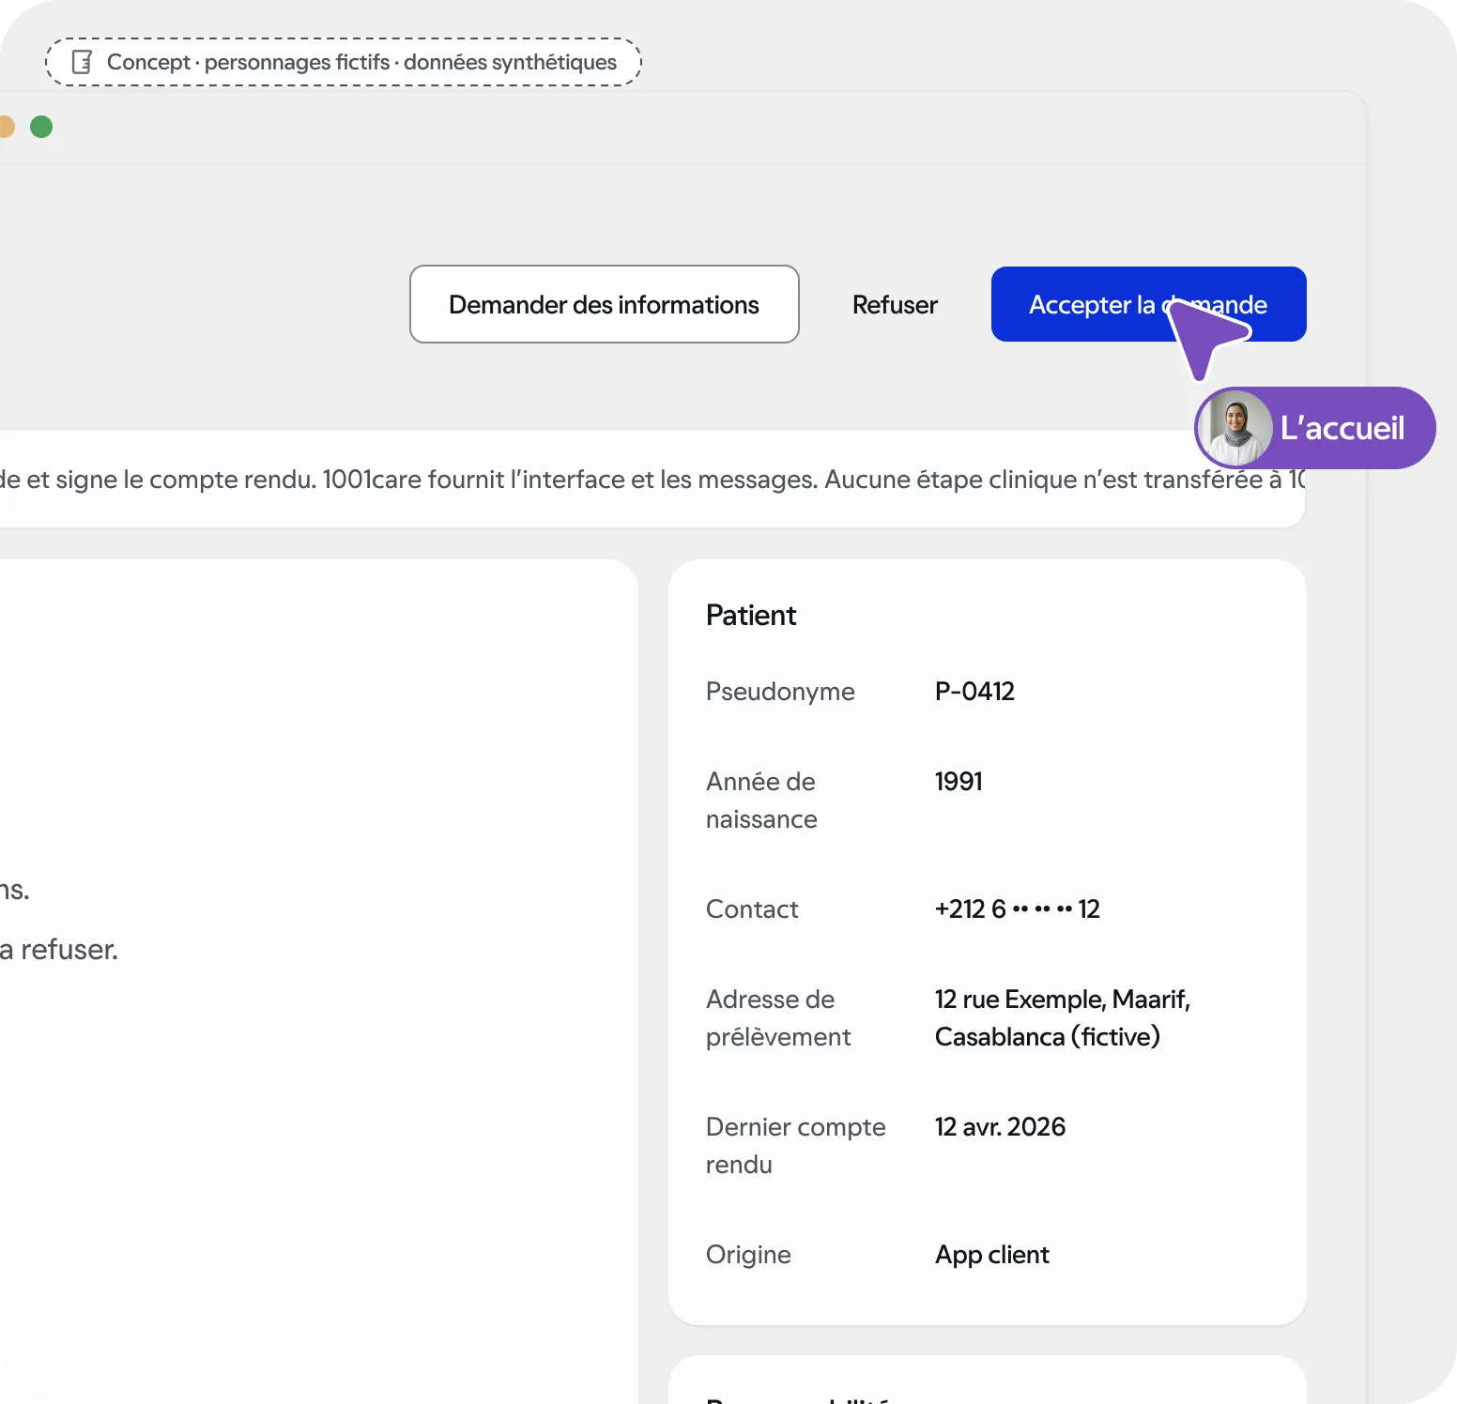Click the date 12 avr. 2026

coord(1000,1127)
